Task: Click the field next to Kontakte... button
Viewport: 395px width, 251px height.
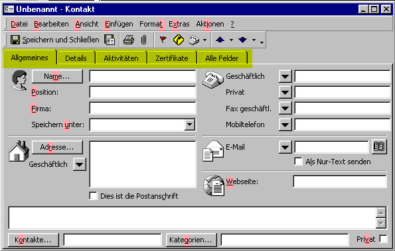Action: [112, 240]
